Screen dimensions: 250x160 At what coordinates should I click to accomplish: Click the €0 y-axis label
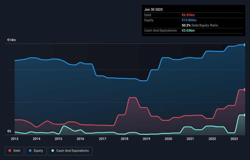[x=9, y=131]
